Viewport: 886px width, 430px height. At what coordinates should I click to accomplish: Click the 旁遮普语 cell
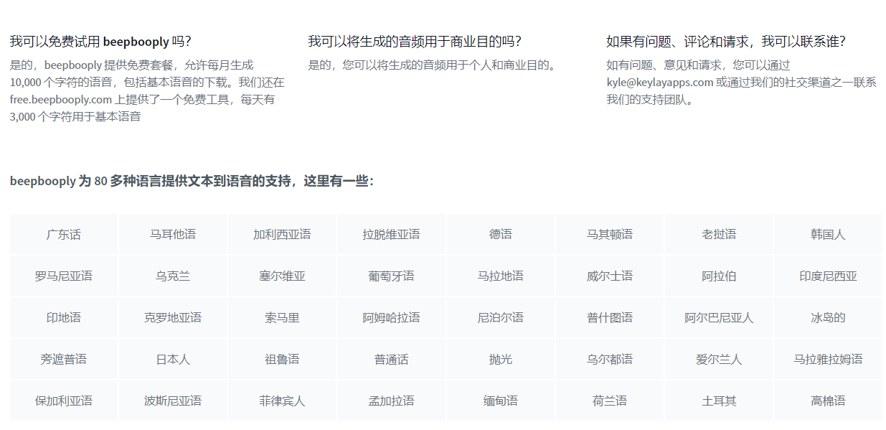64,359
